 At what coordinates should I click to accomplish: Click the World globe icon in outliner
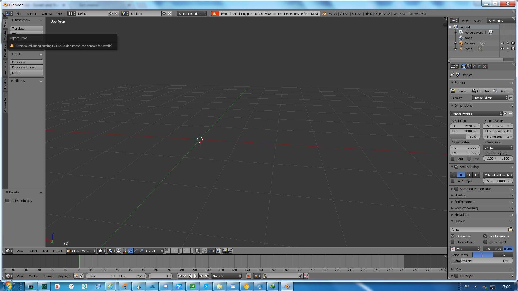pos(461,38)
